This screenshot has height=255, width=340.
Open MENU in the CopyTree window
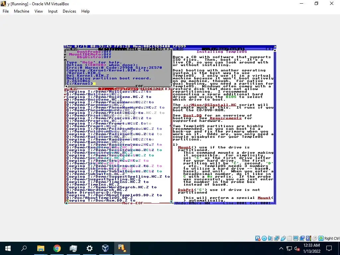72,89
